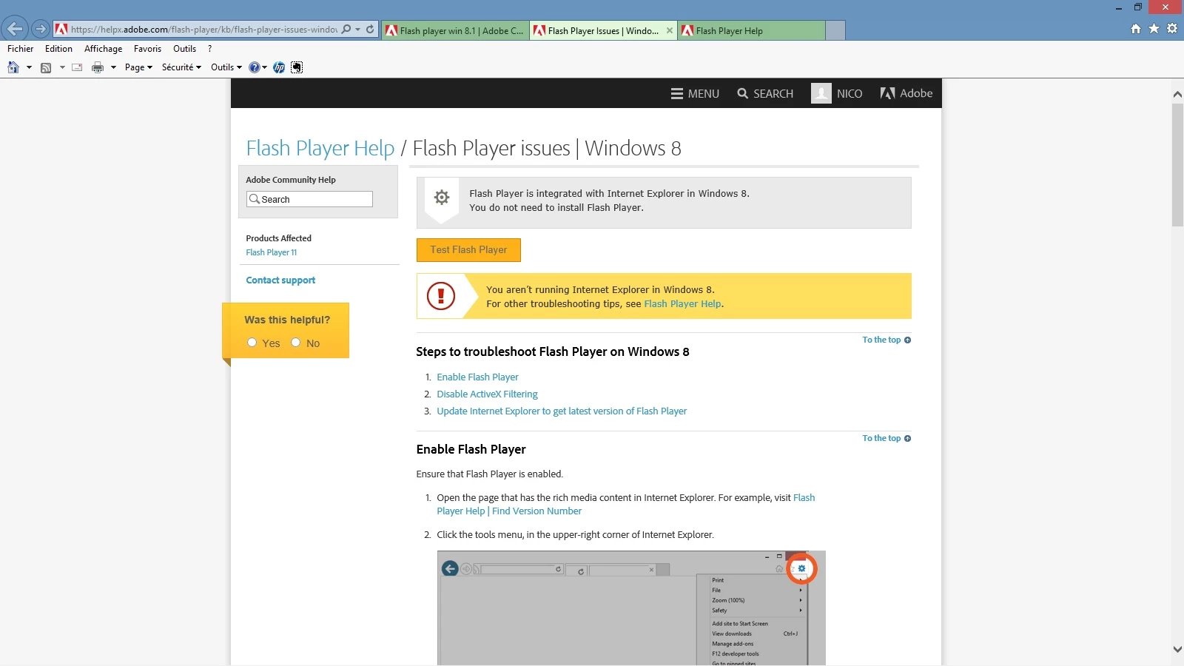The width and height of the screenshot is (1184, 666).
Task: Click the Flash Player Help heading link
Action: (320, 148)
